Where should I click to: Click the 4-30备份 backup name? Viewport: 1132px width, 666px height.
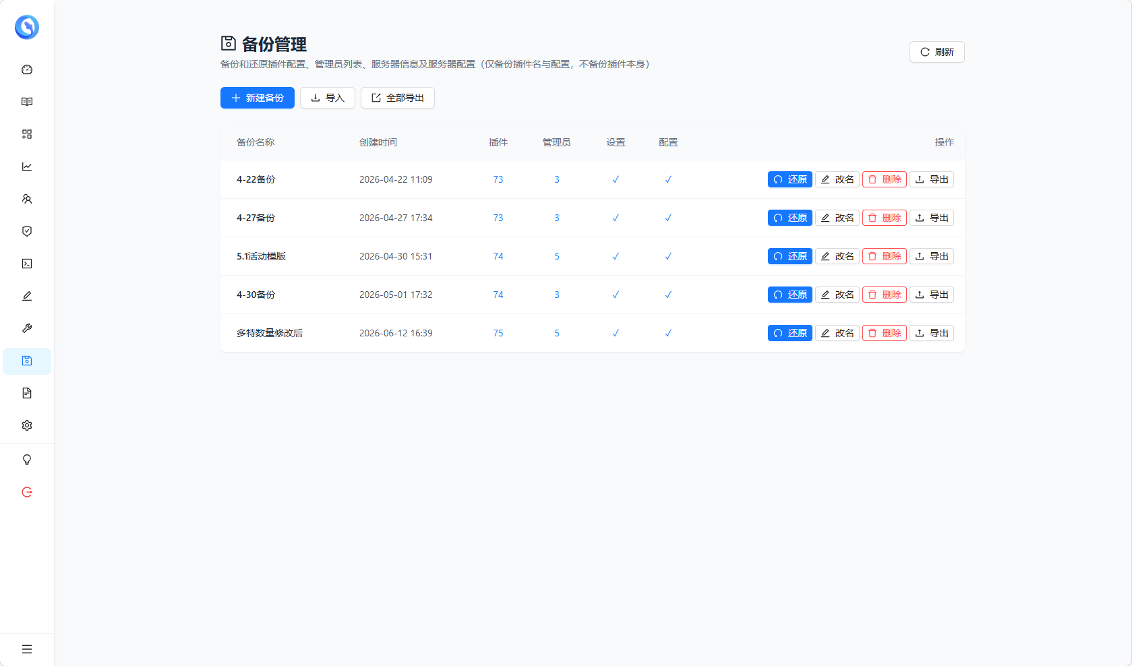tap(256, 295)
